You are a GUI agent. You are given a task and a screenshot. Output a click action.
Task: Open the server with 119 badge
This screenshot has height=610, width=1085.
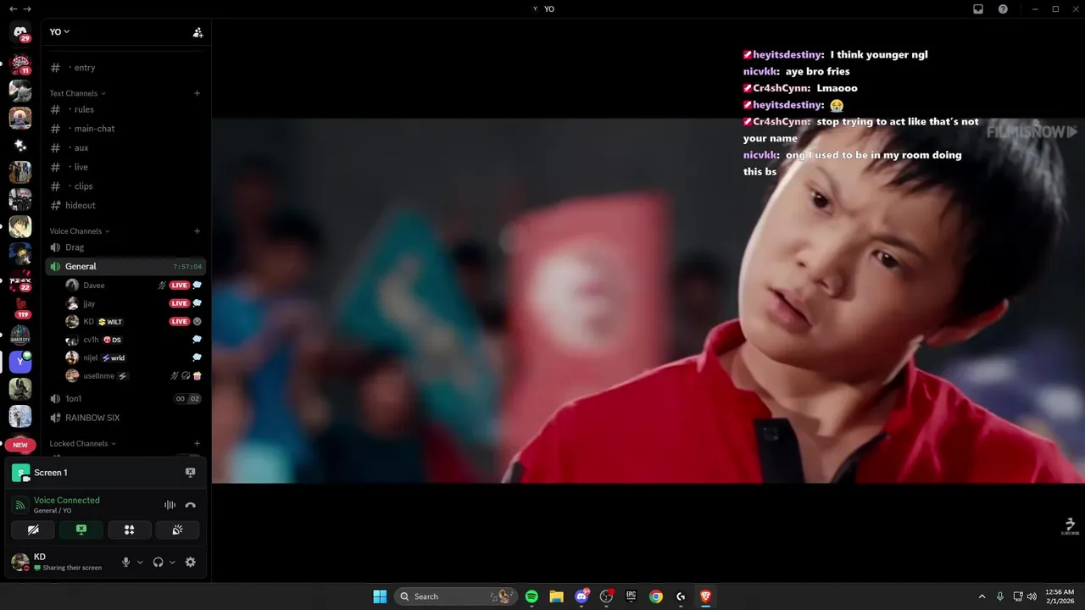[x=20, y=308]
